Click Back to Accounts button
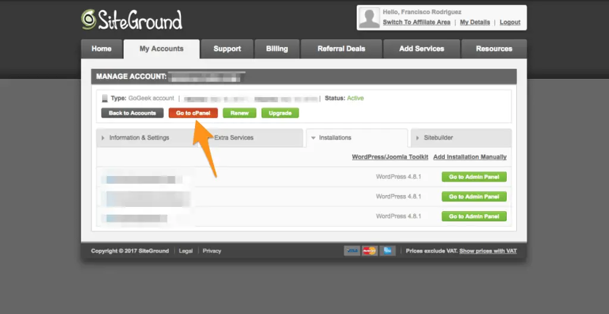 (132, 113)
